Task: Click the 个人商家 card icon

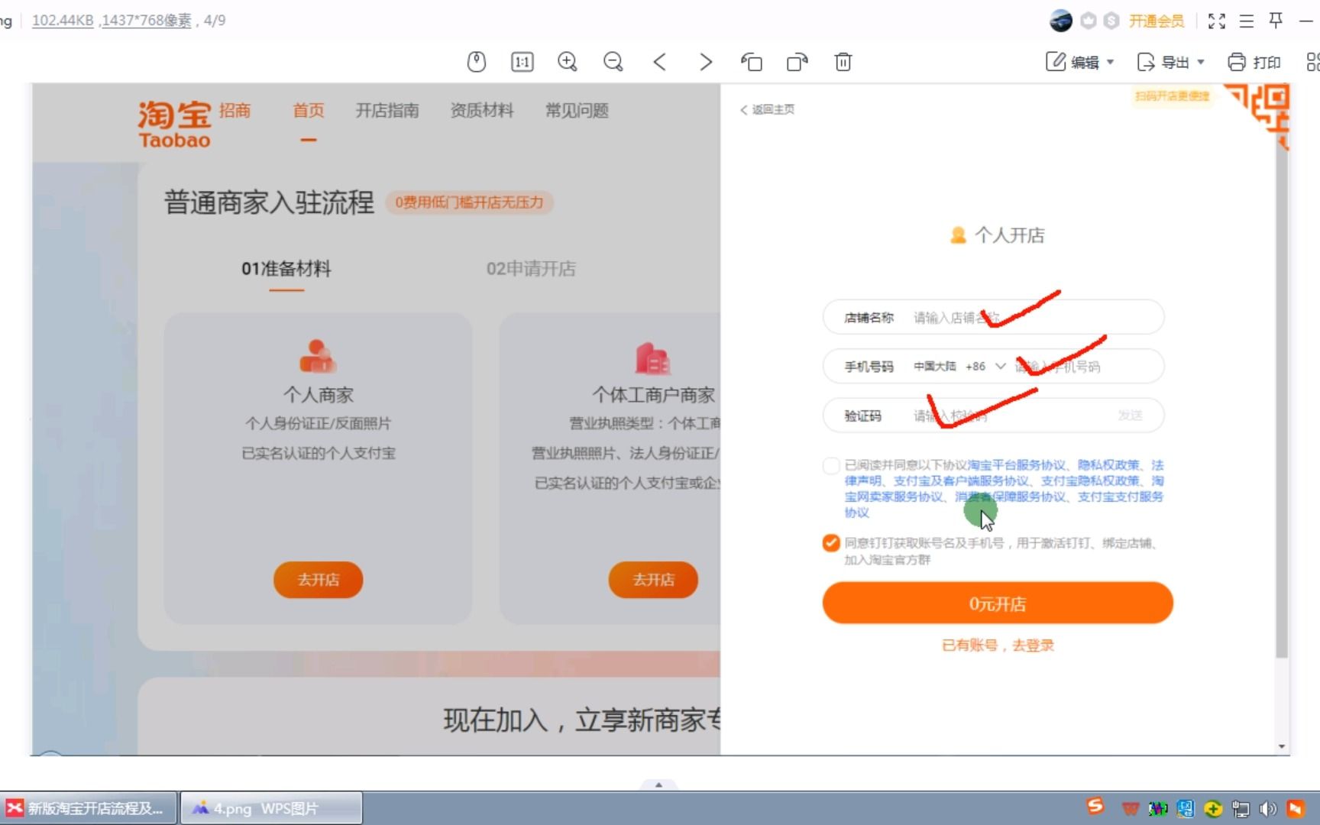Action: pyautogui.click(x=318, y=356)
